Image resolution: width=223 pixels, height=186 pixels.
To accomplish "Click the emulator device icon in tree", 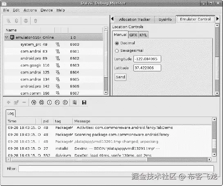I will click(12, 38).
